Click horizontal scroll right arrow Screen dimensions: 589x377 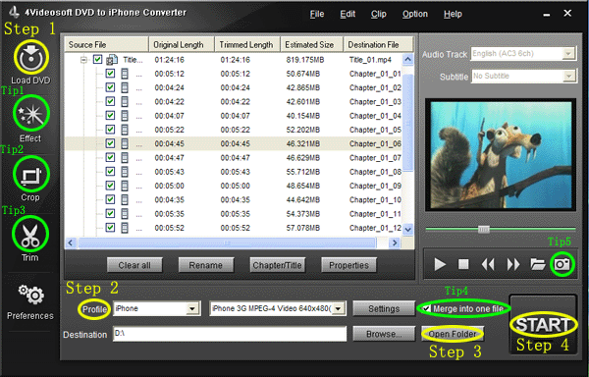395,242
